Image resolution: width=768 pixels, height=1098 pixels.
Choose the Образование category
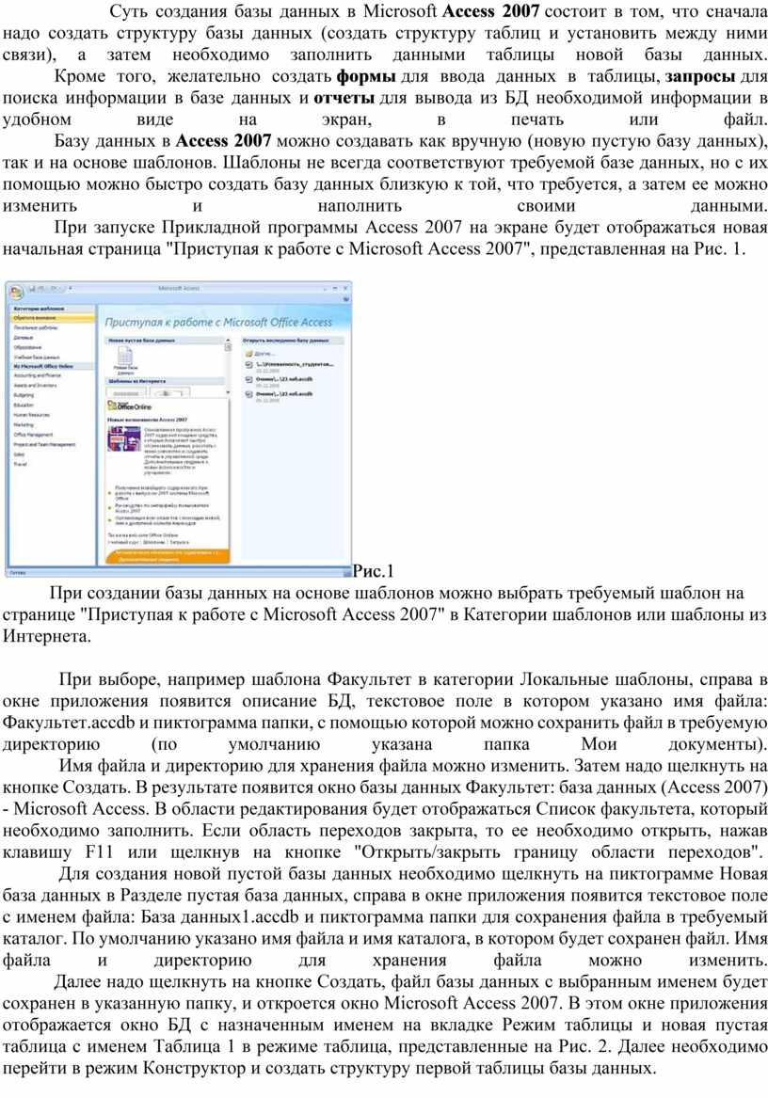pos(27,346)
